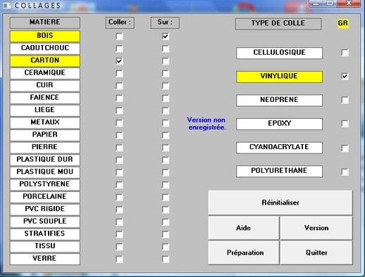This screenshot has height=277, width=365.
Task: Toggle the GR checkbox for CELLULOSIQUE
Action: click(345, 53)
